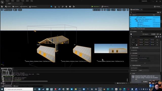Image resolution: width=162 pixels, height=91 pixels.
Task: Open the Perspective view type dropdown
Action: pyautogui.click(x=8, y=10)
